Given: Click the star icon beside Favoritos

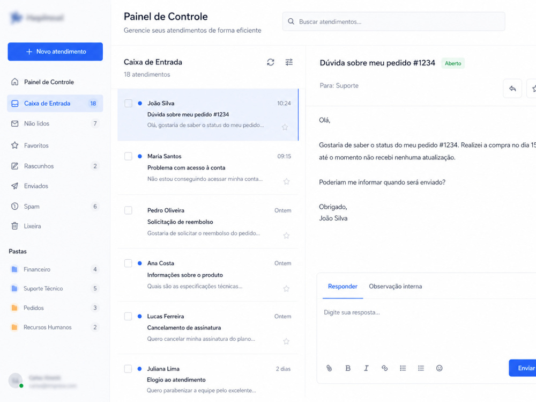Looking at the screenshot, I should point(14,145).
